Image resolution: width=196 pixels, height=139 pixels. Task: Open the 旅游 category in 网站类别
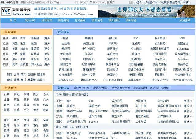(x=7, y=110)
